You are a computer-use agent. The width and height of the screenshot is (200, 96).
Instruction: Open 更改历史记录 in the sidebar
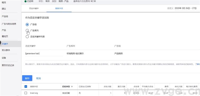pyautogui.click(x=8, y=65)
